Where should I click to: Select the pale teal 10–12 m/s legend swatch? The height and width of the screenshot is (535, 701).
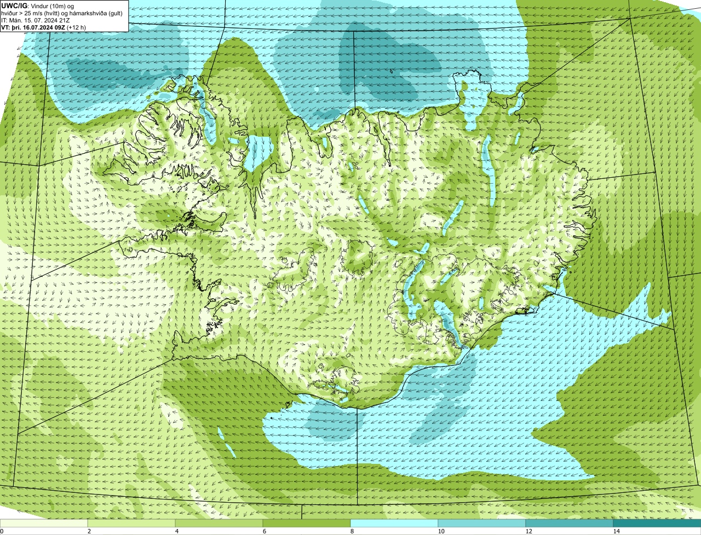[482, 524]
